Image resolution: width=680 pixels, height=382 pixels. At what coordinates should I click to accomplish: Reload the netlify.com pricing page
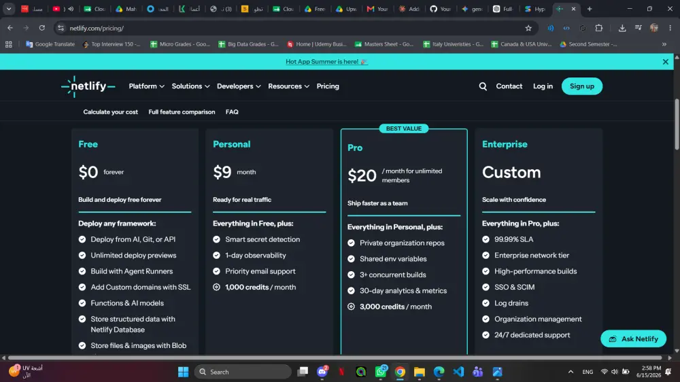pos(42,28)
